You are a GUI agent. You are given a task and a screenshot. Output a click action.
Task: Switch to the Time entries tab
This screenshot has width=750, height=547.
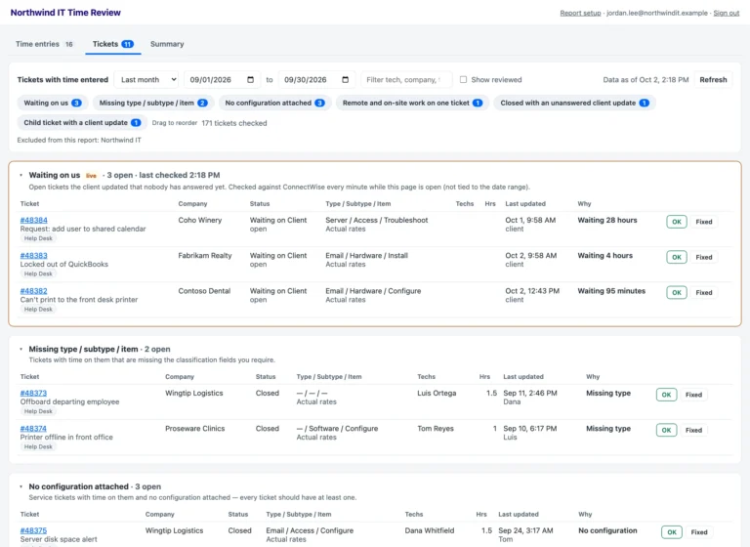point(45,44)
